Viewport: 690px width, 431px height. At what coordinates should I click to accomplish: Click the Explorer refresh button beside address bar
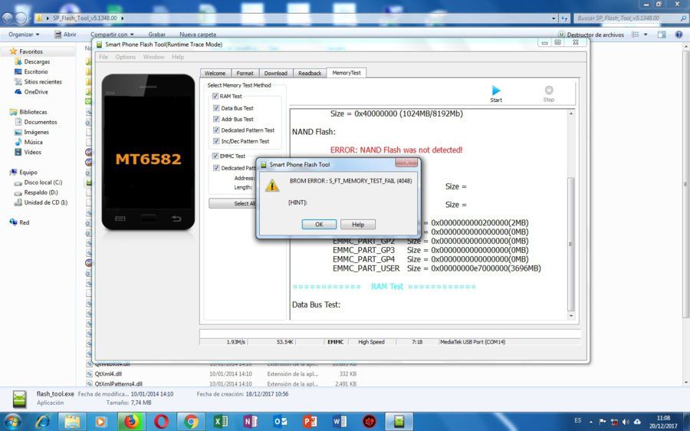click(564, 18)
